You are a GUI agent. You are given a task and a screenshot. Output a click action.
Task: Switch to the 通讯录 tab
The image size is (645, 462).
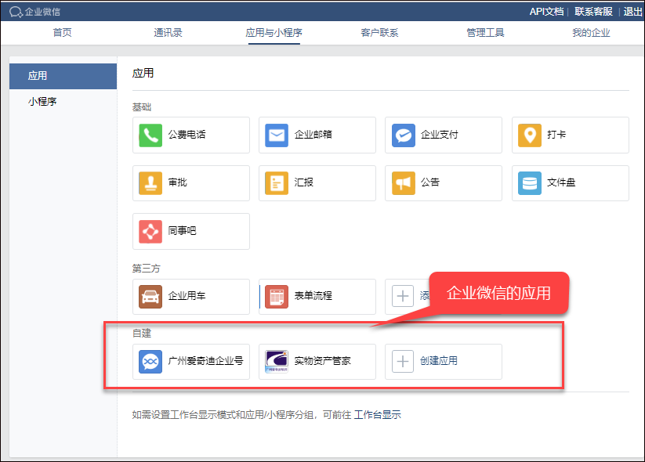click(x=168, y=33)
